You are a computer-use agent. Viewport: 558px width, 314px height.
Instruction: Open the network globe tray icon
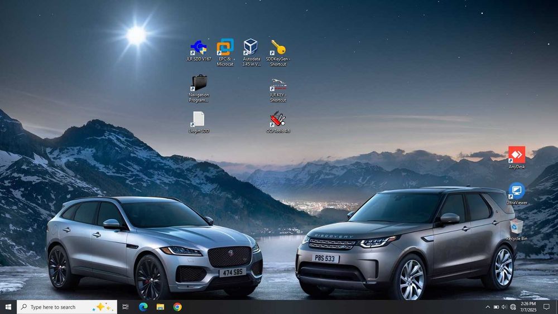513,307
